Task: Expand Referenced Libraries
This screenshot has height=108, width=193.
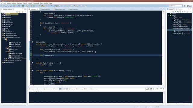Action: tap(4, 61)
